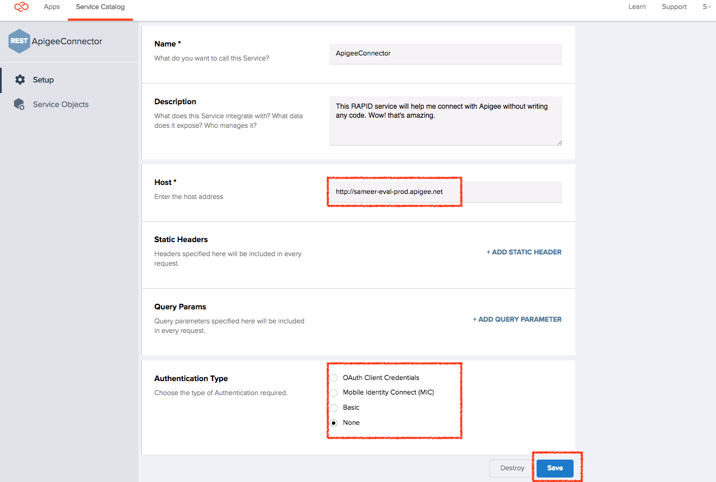The width and height of the screenshot is (716, 482).
Task: Open the user account dropdown menu
Action: pos(705,7)
